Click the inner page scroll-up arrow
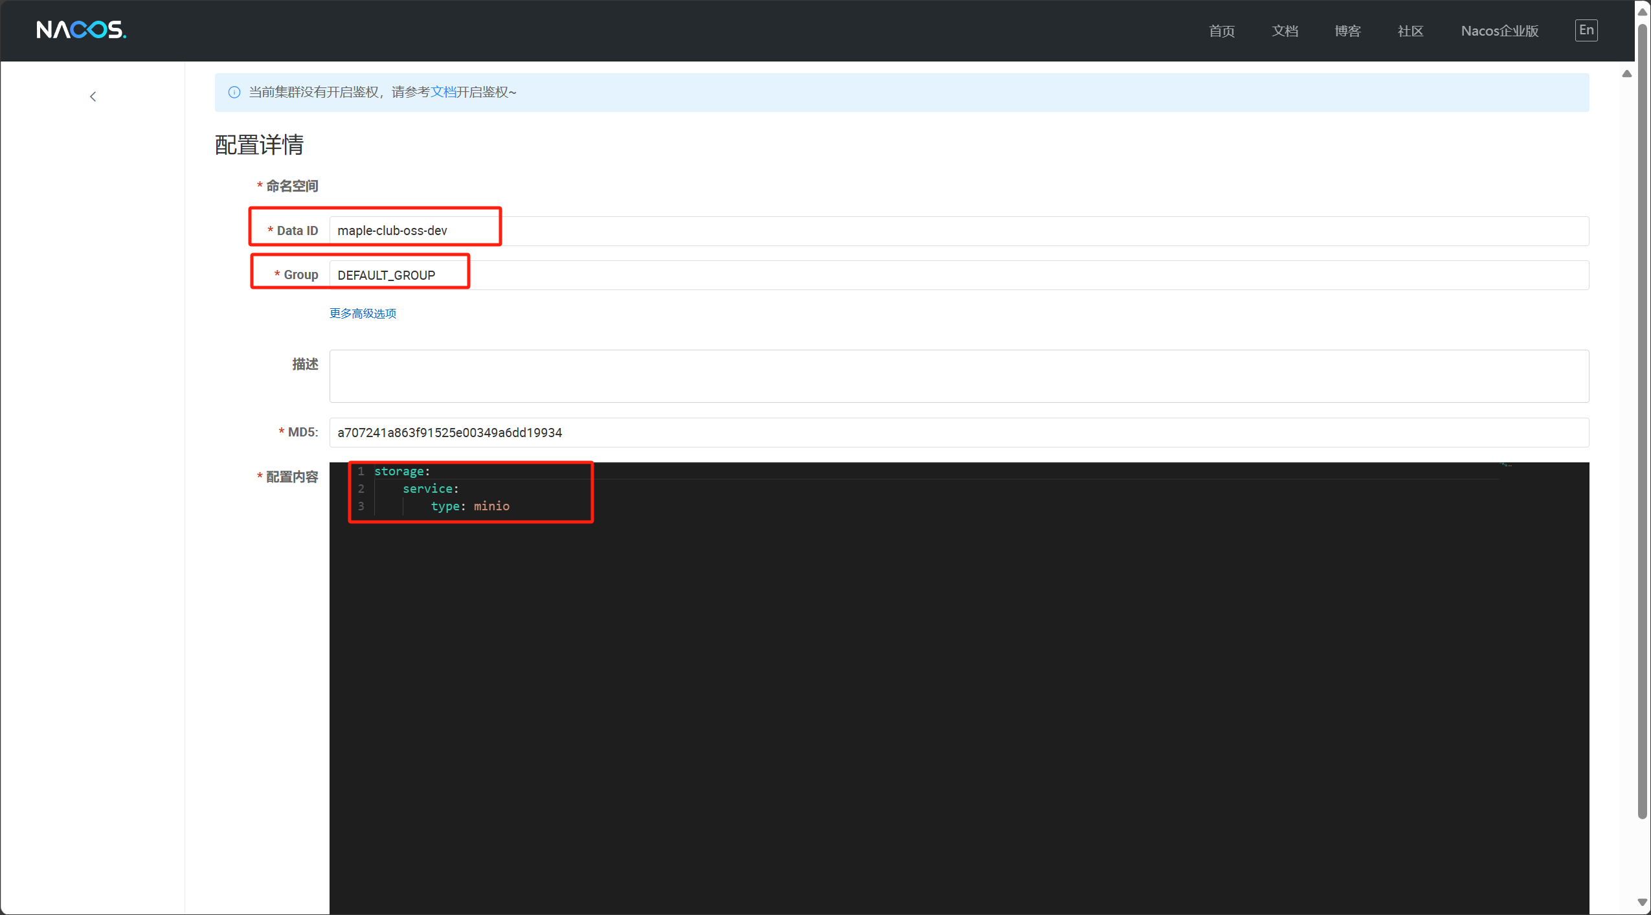The image size is (1651, 915). pyautogui.click(x=1626, y=74)
